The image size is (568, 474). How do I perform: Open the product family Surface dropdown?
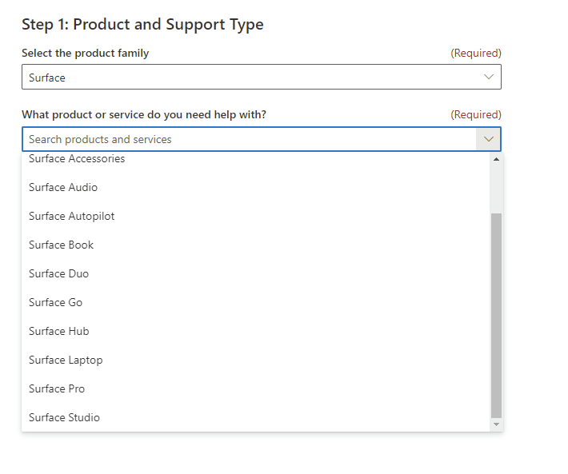261,77
